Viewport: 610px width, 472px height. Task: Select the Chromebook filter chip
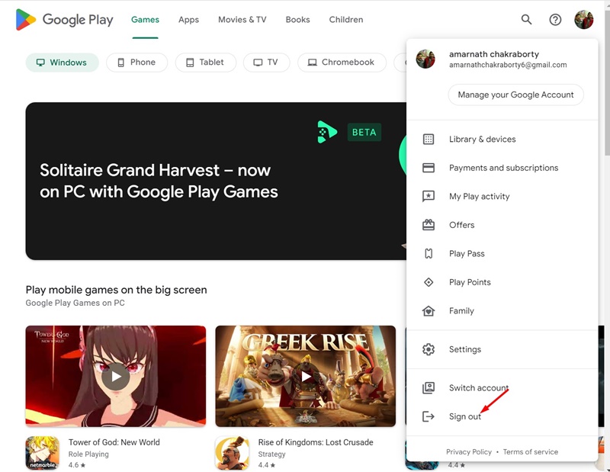342,63
